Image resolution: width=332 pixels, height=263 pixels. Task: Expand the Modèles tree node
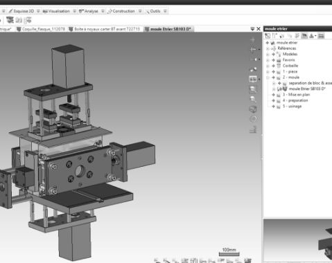pyautogui.click(x=268, y=54)
